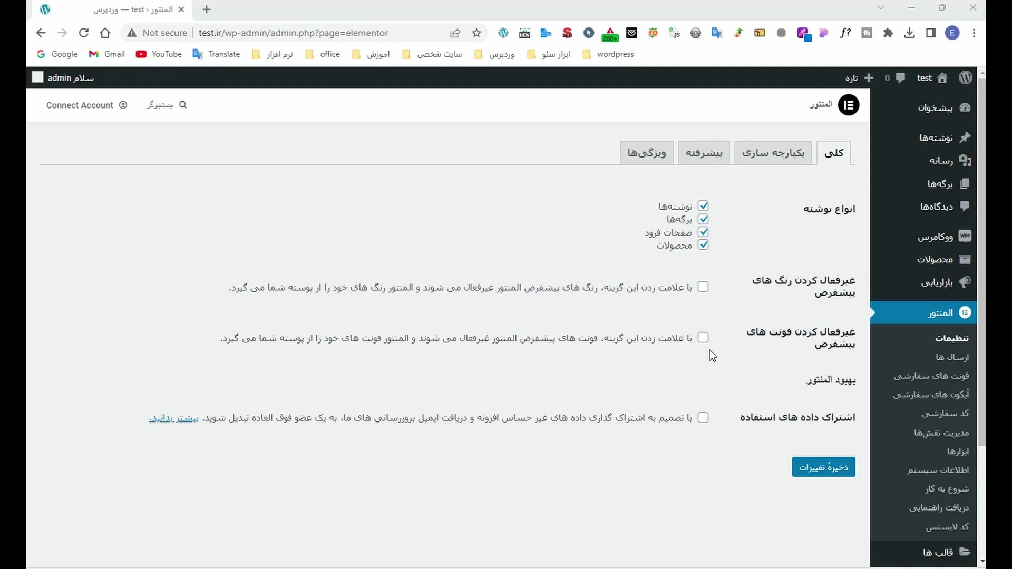The height and width of the screenshot is (569, 1012).
Task: Click the ذخیرهٔ تغییرات save button
Action: pos(823,467)
